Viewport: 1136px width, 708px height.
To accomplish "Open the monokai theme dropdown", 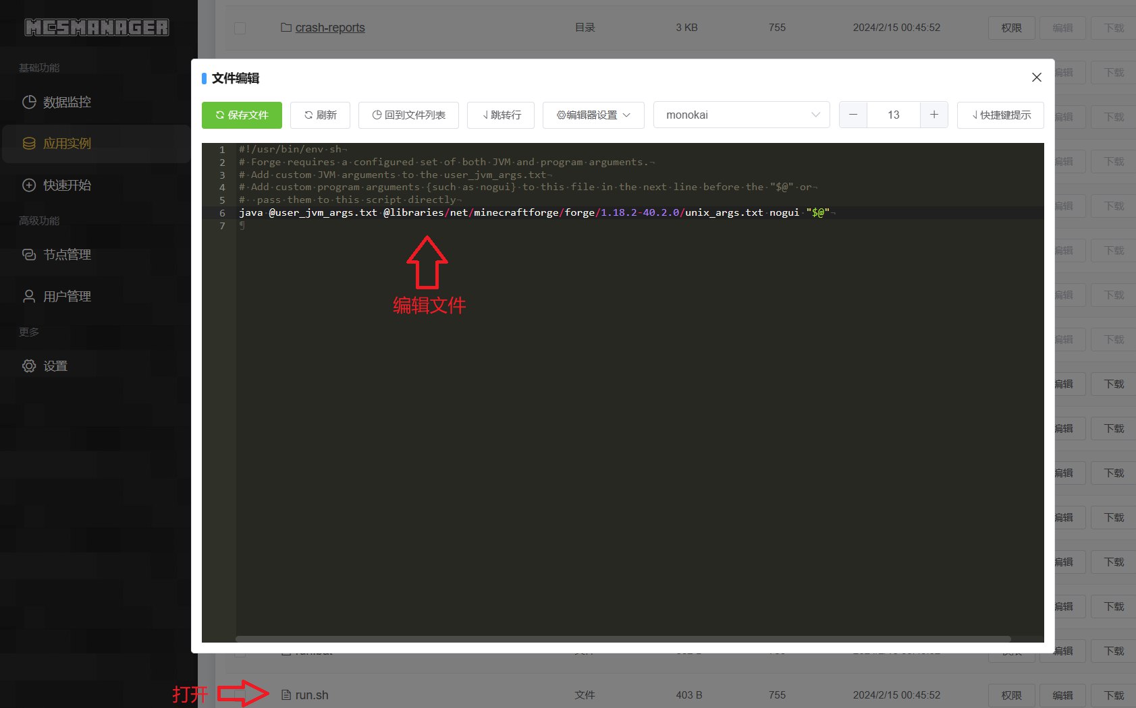I will click(741, 115).
